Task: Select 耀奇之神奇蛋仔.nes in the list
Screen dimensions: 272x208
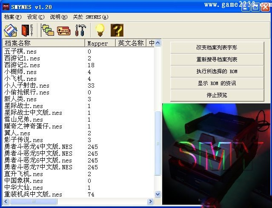Action: click(x=33, y=126)
